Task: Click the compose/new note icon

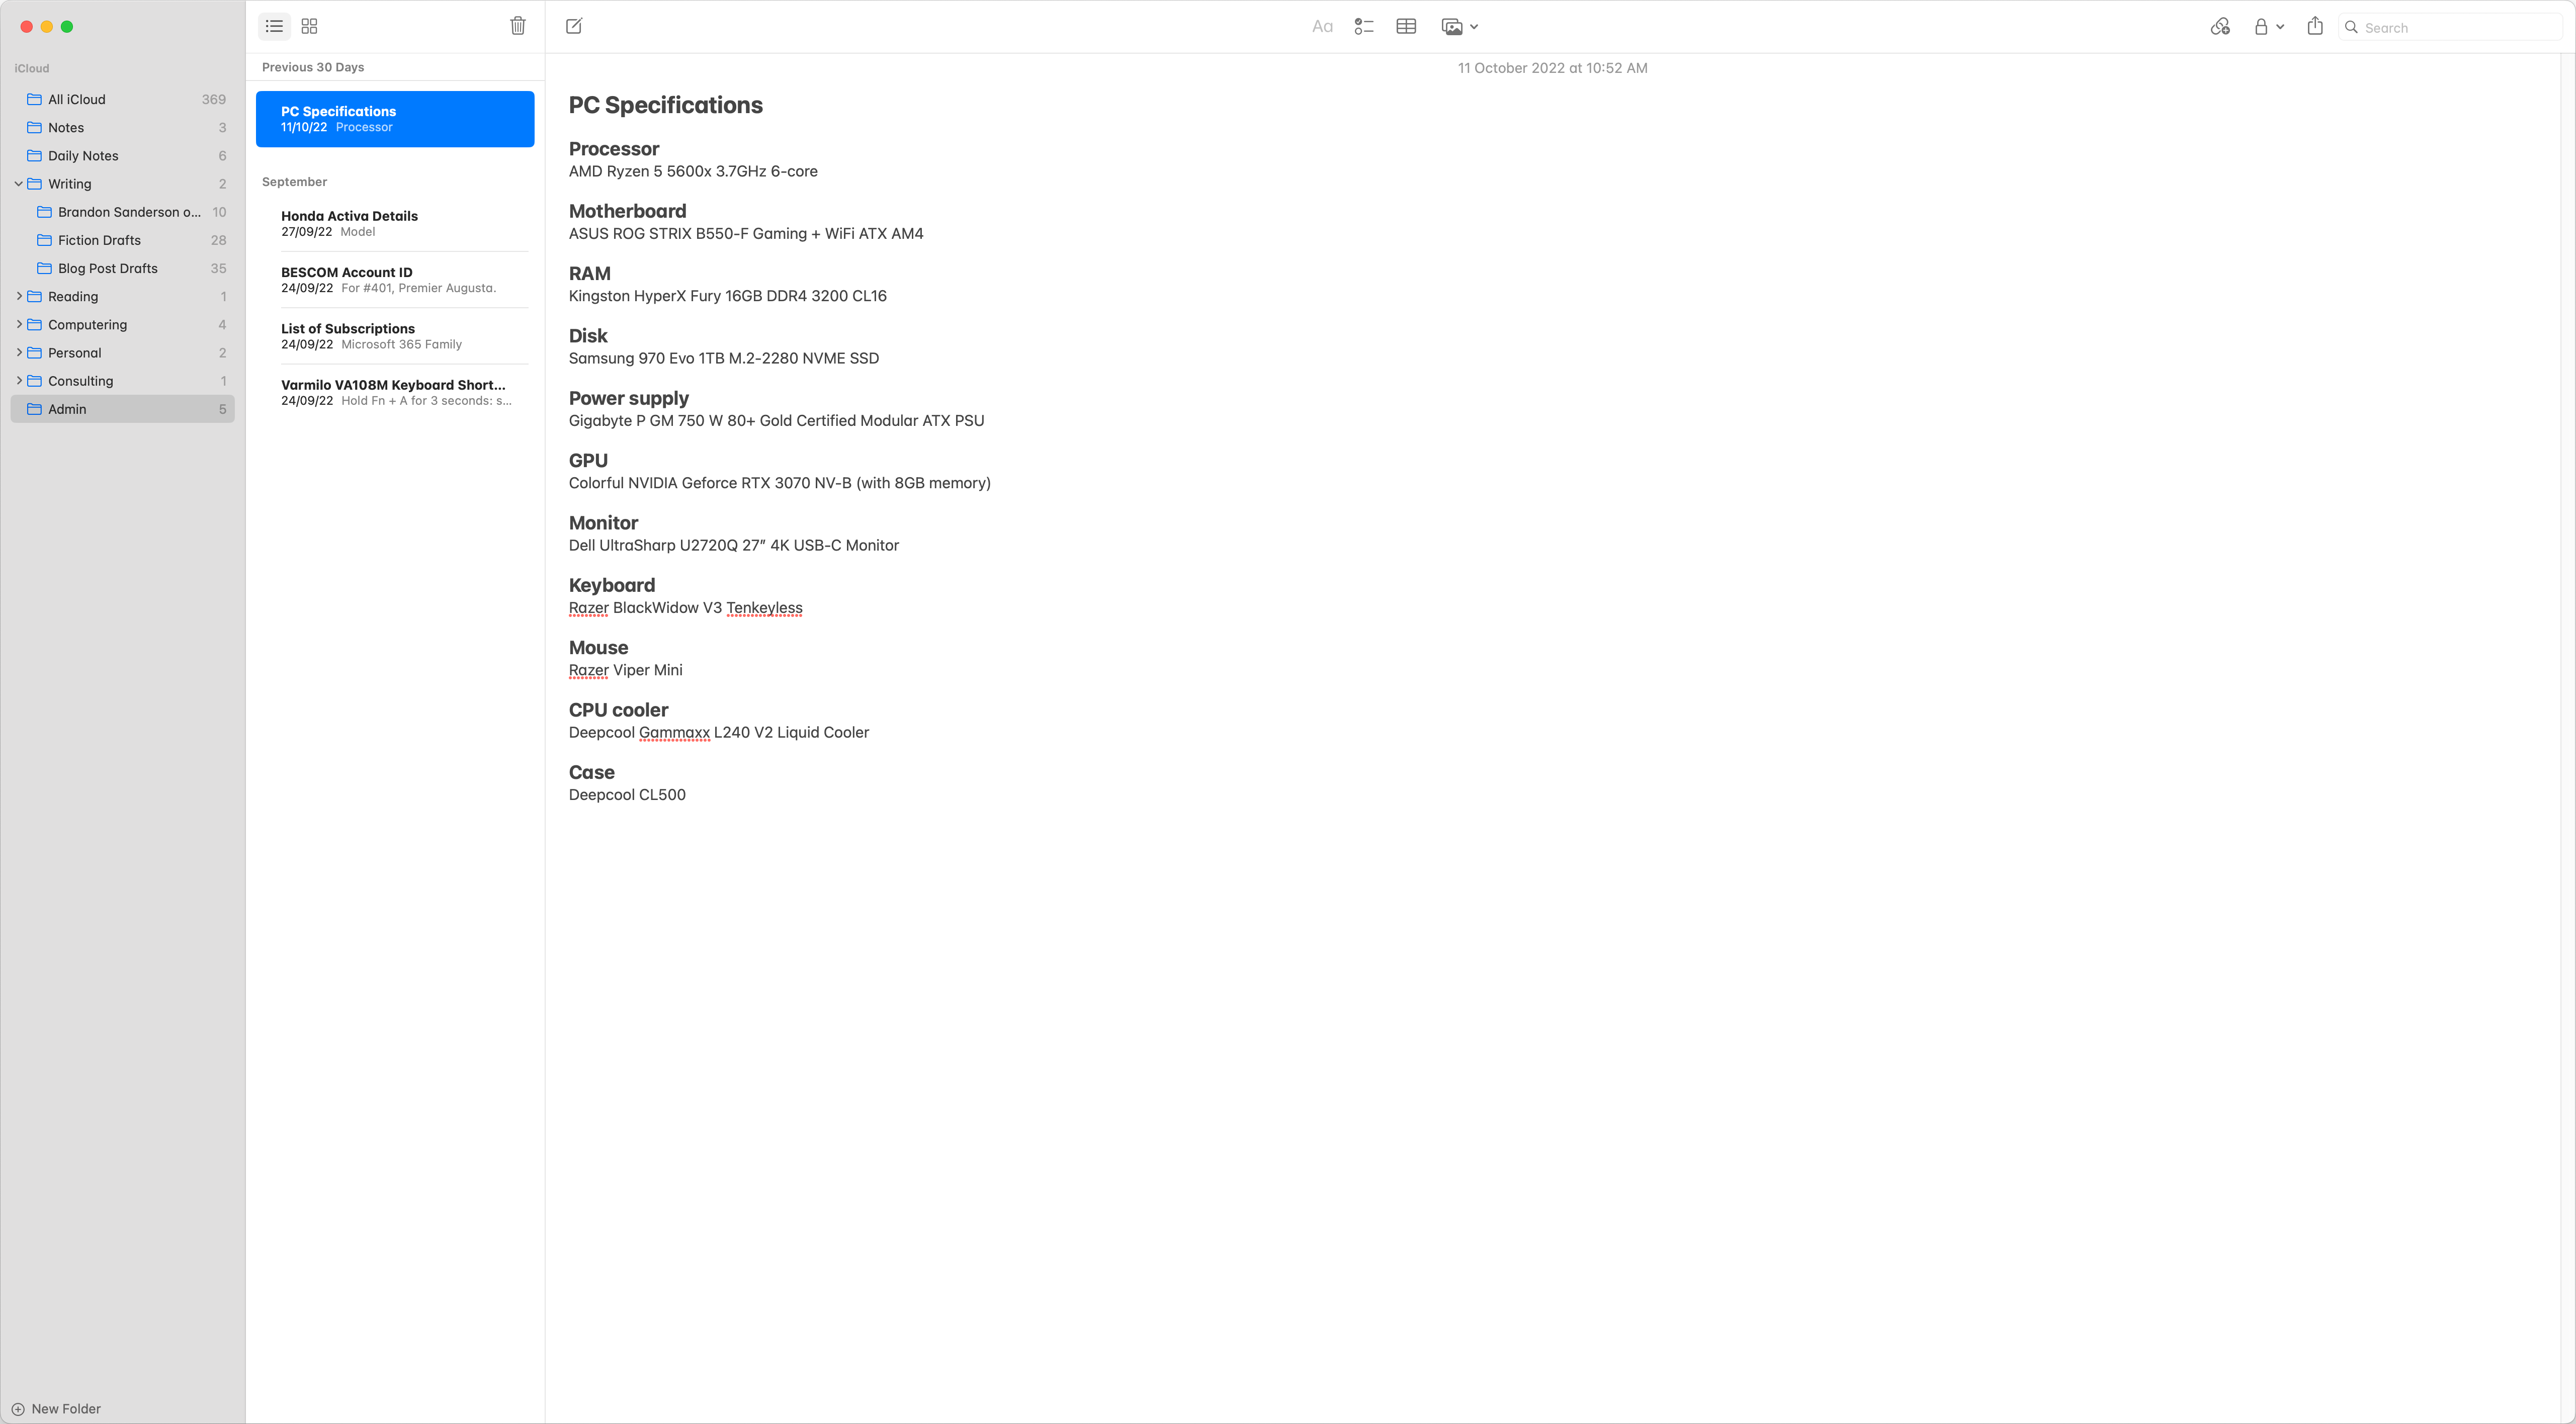Action: point(573,26)
